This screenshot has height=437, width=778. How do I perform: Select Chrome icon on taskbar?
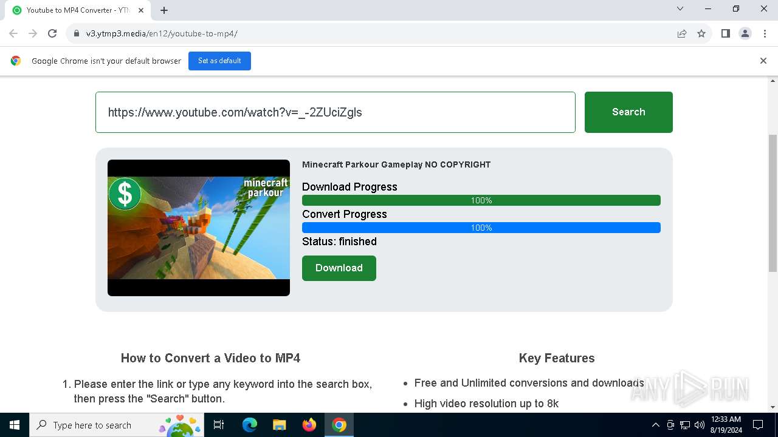pyautogui.click(x=339, y=425)
